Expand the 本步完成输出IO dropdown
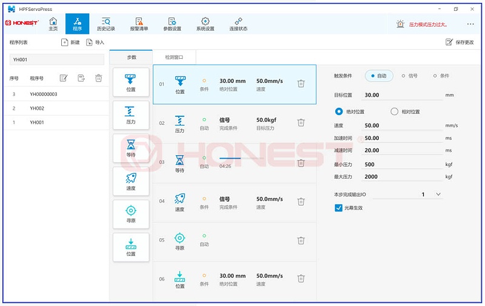 [438, 195]
